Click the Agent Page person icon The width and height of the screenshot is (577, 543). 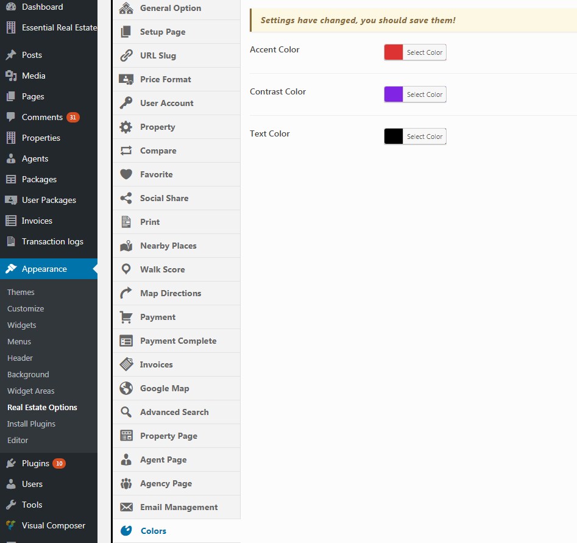[126, 460]
